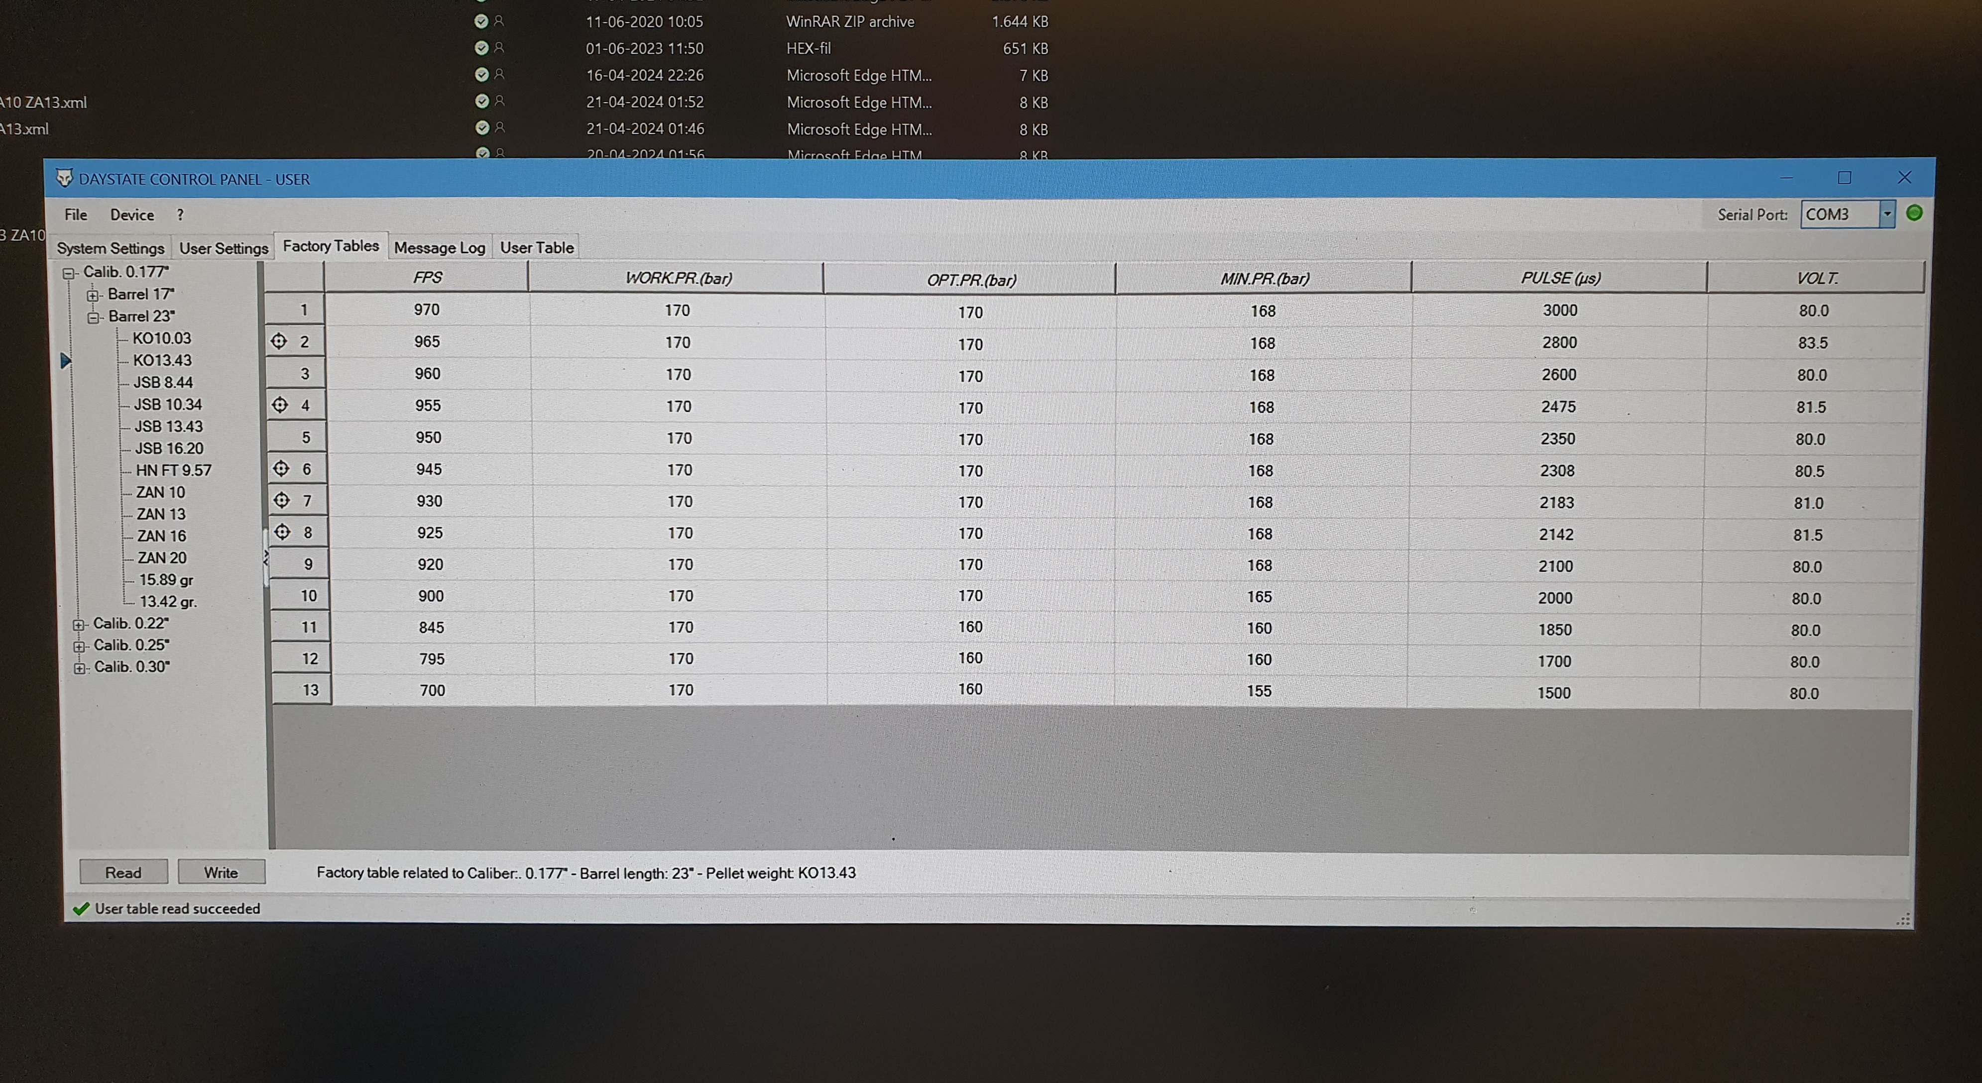Select JSB 8.44 pellet in tree
The width and height of the screenshot is (1982, 1083).
click(163, 382)
